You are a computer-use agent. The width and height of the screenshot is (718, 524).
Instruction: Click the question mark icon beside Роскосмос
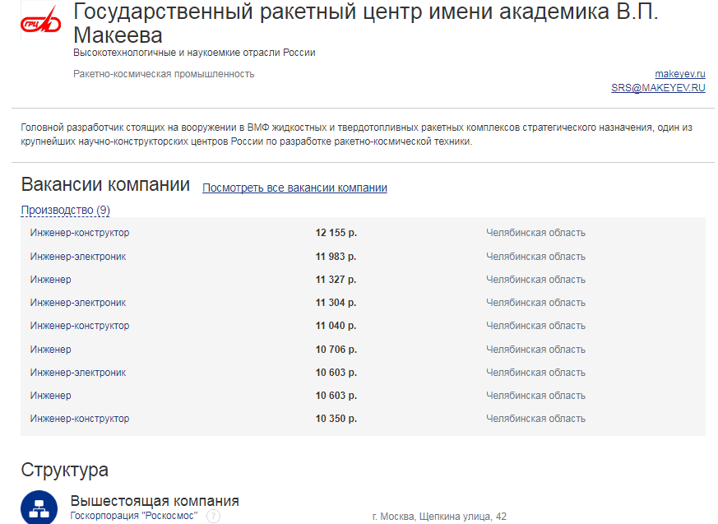pos(213,517)
